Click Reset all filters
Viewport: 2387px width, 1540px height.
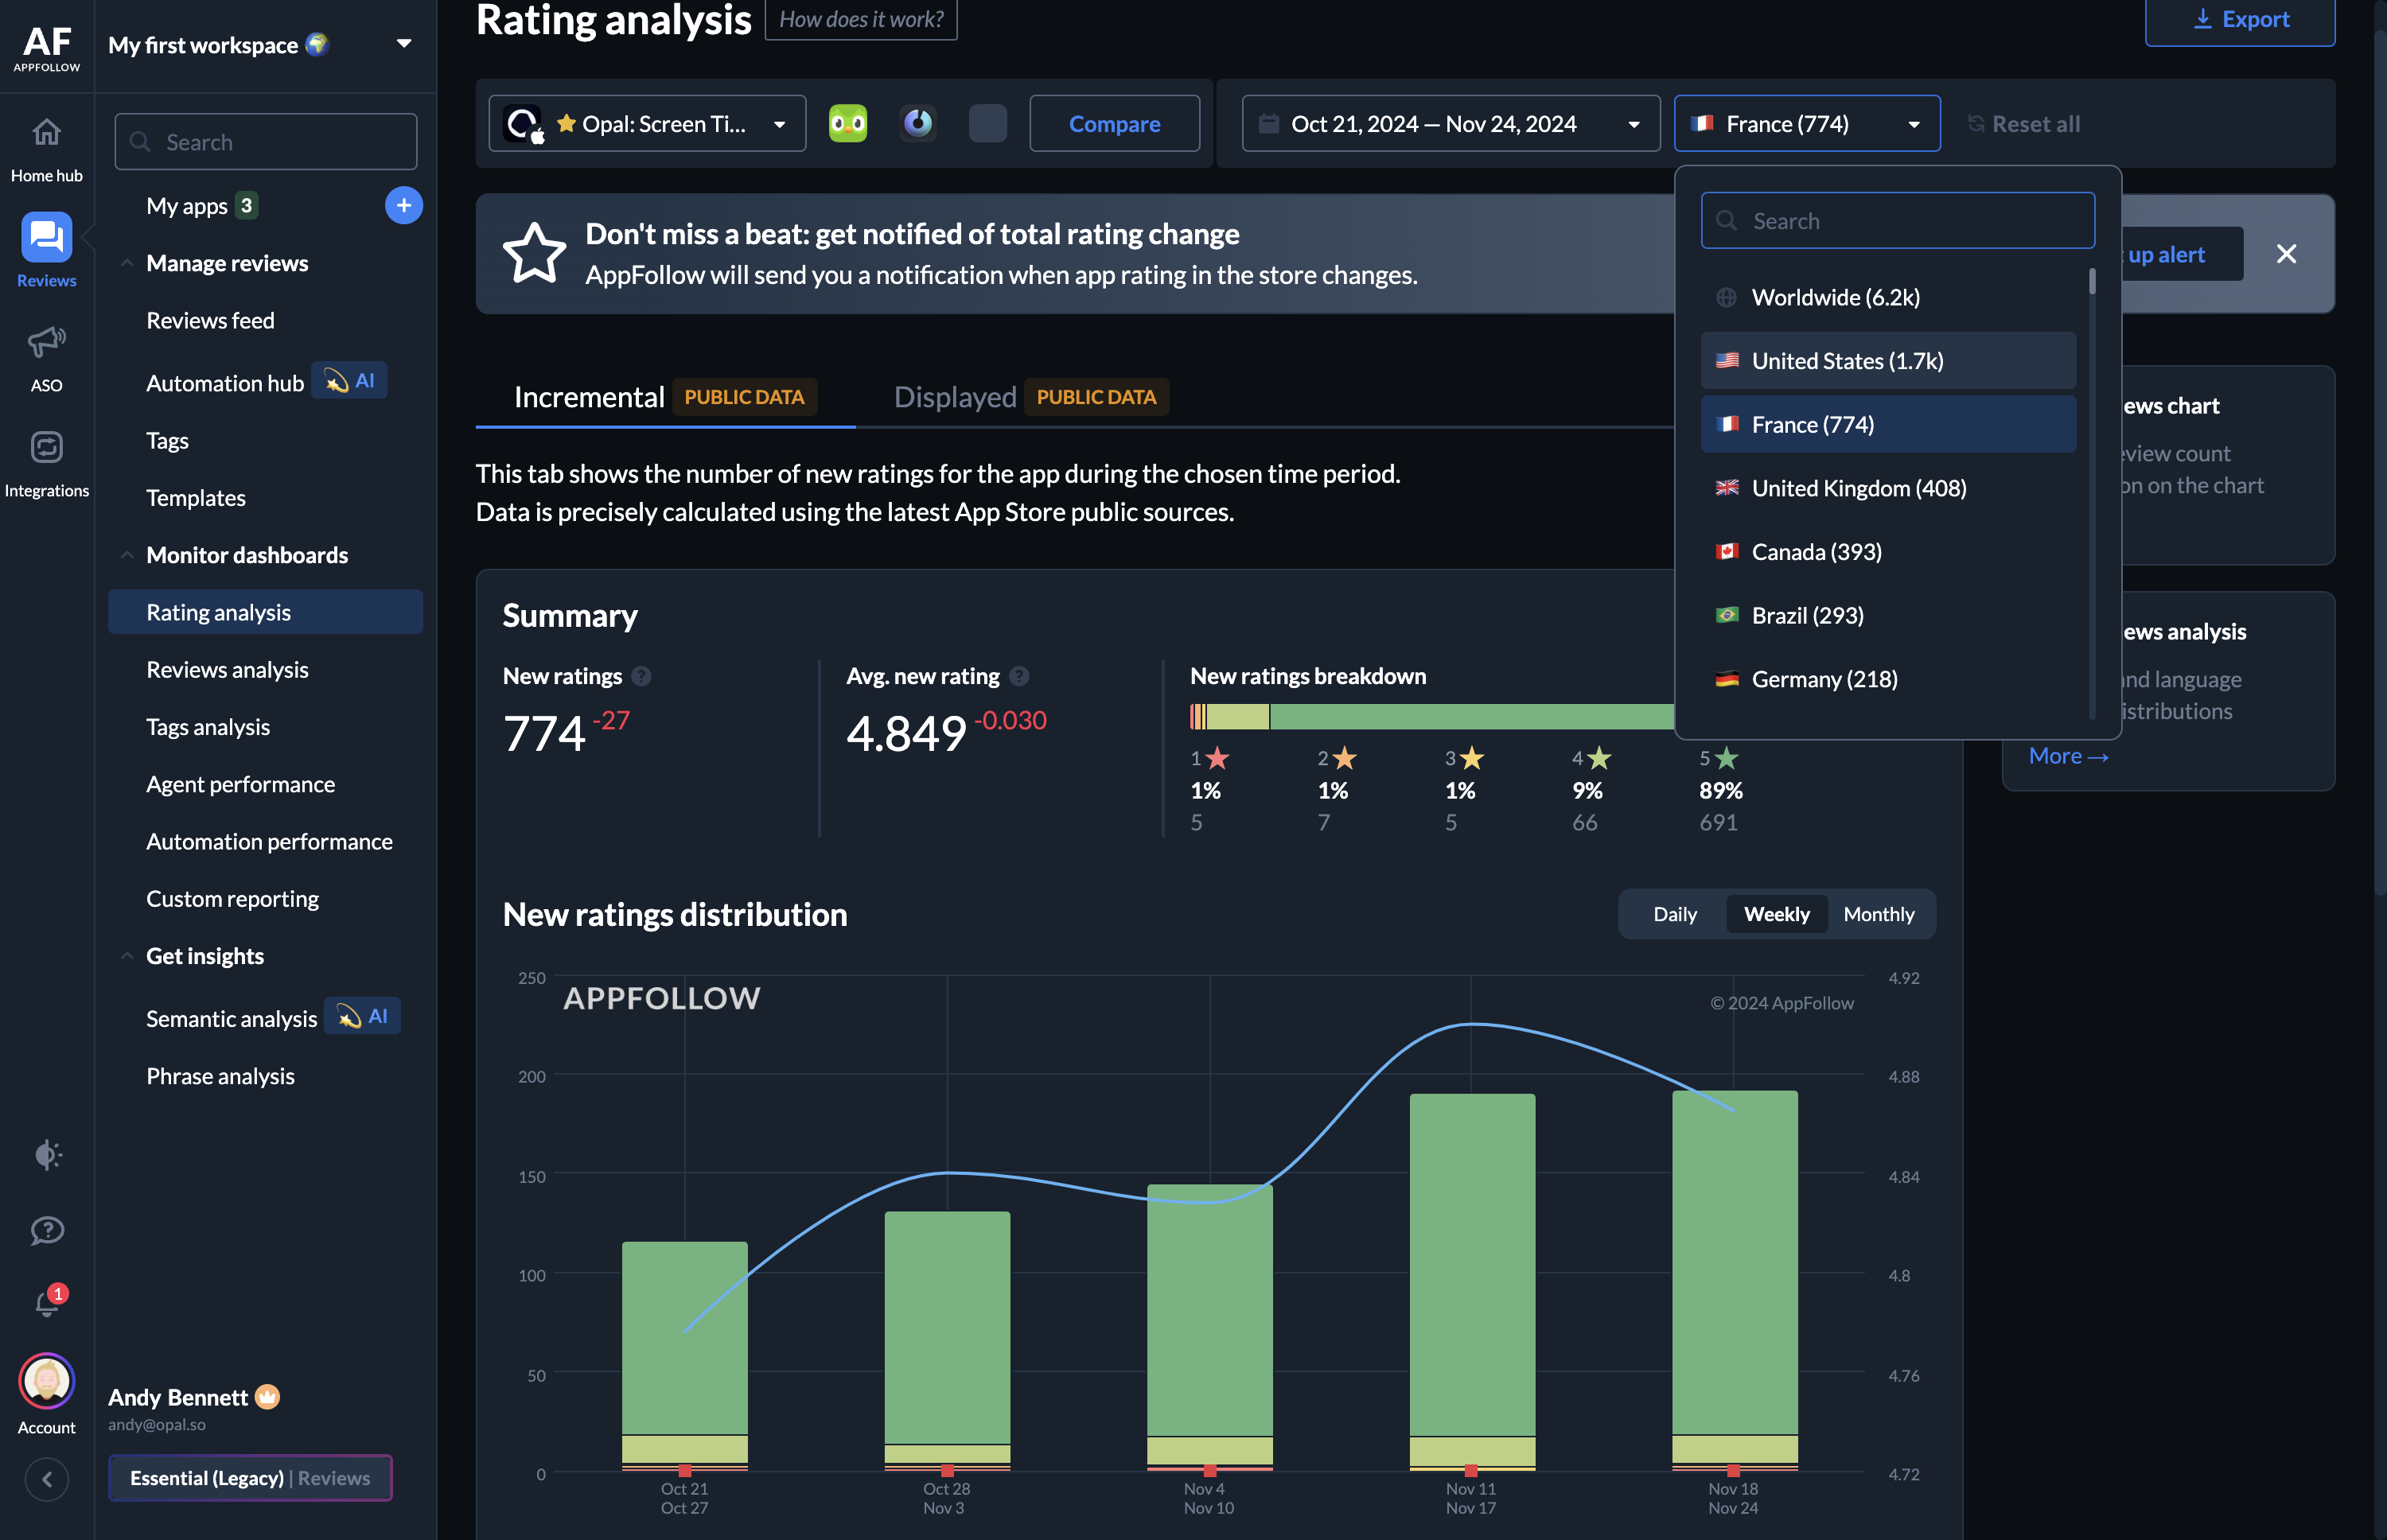coord(2024,124)
